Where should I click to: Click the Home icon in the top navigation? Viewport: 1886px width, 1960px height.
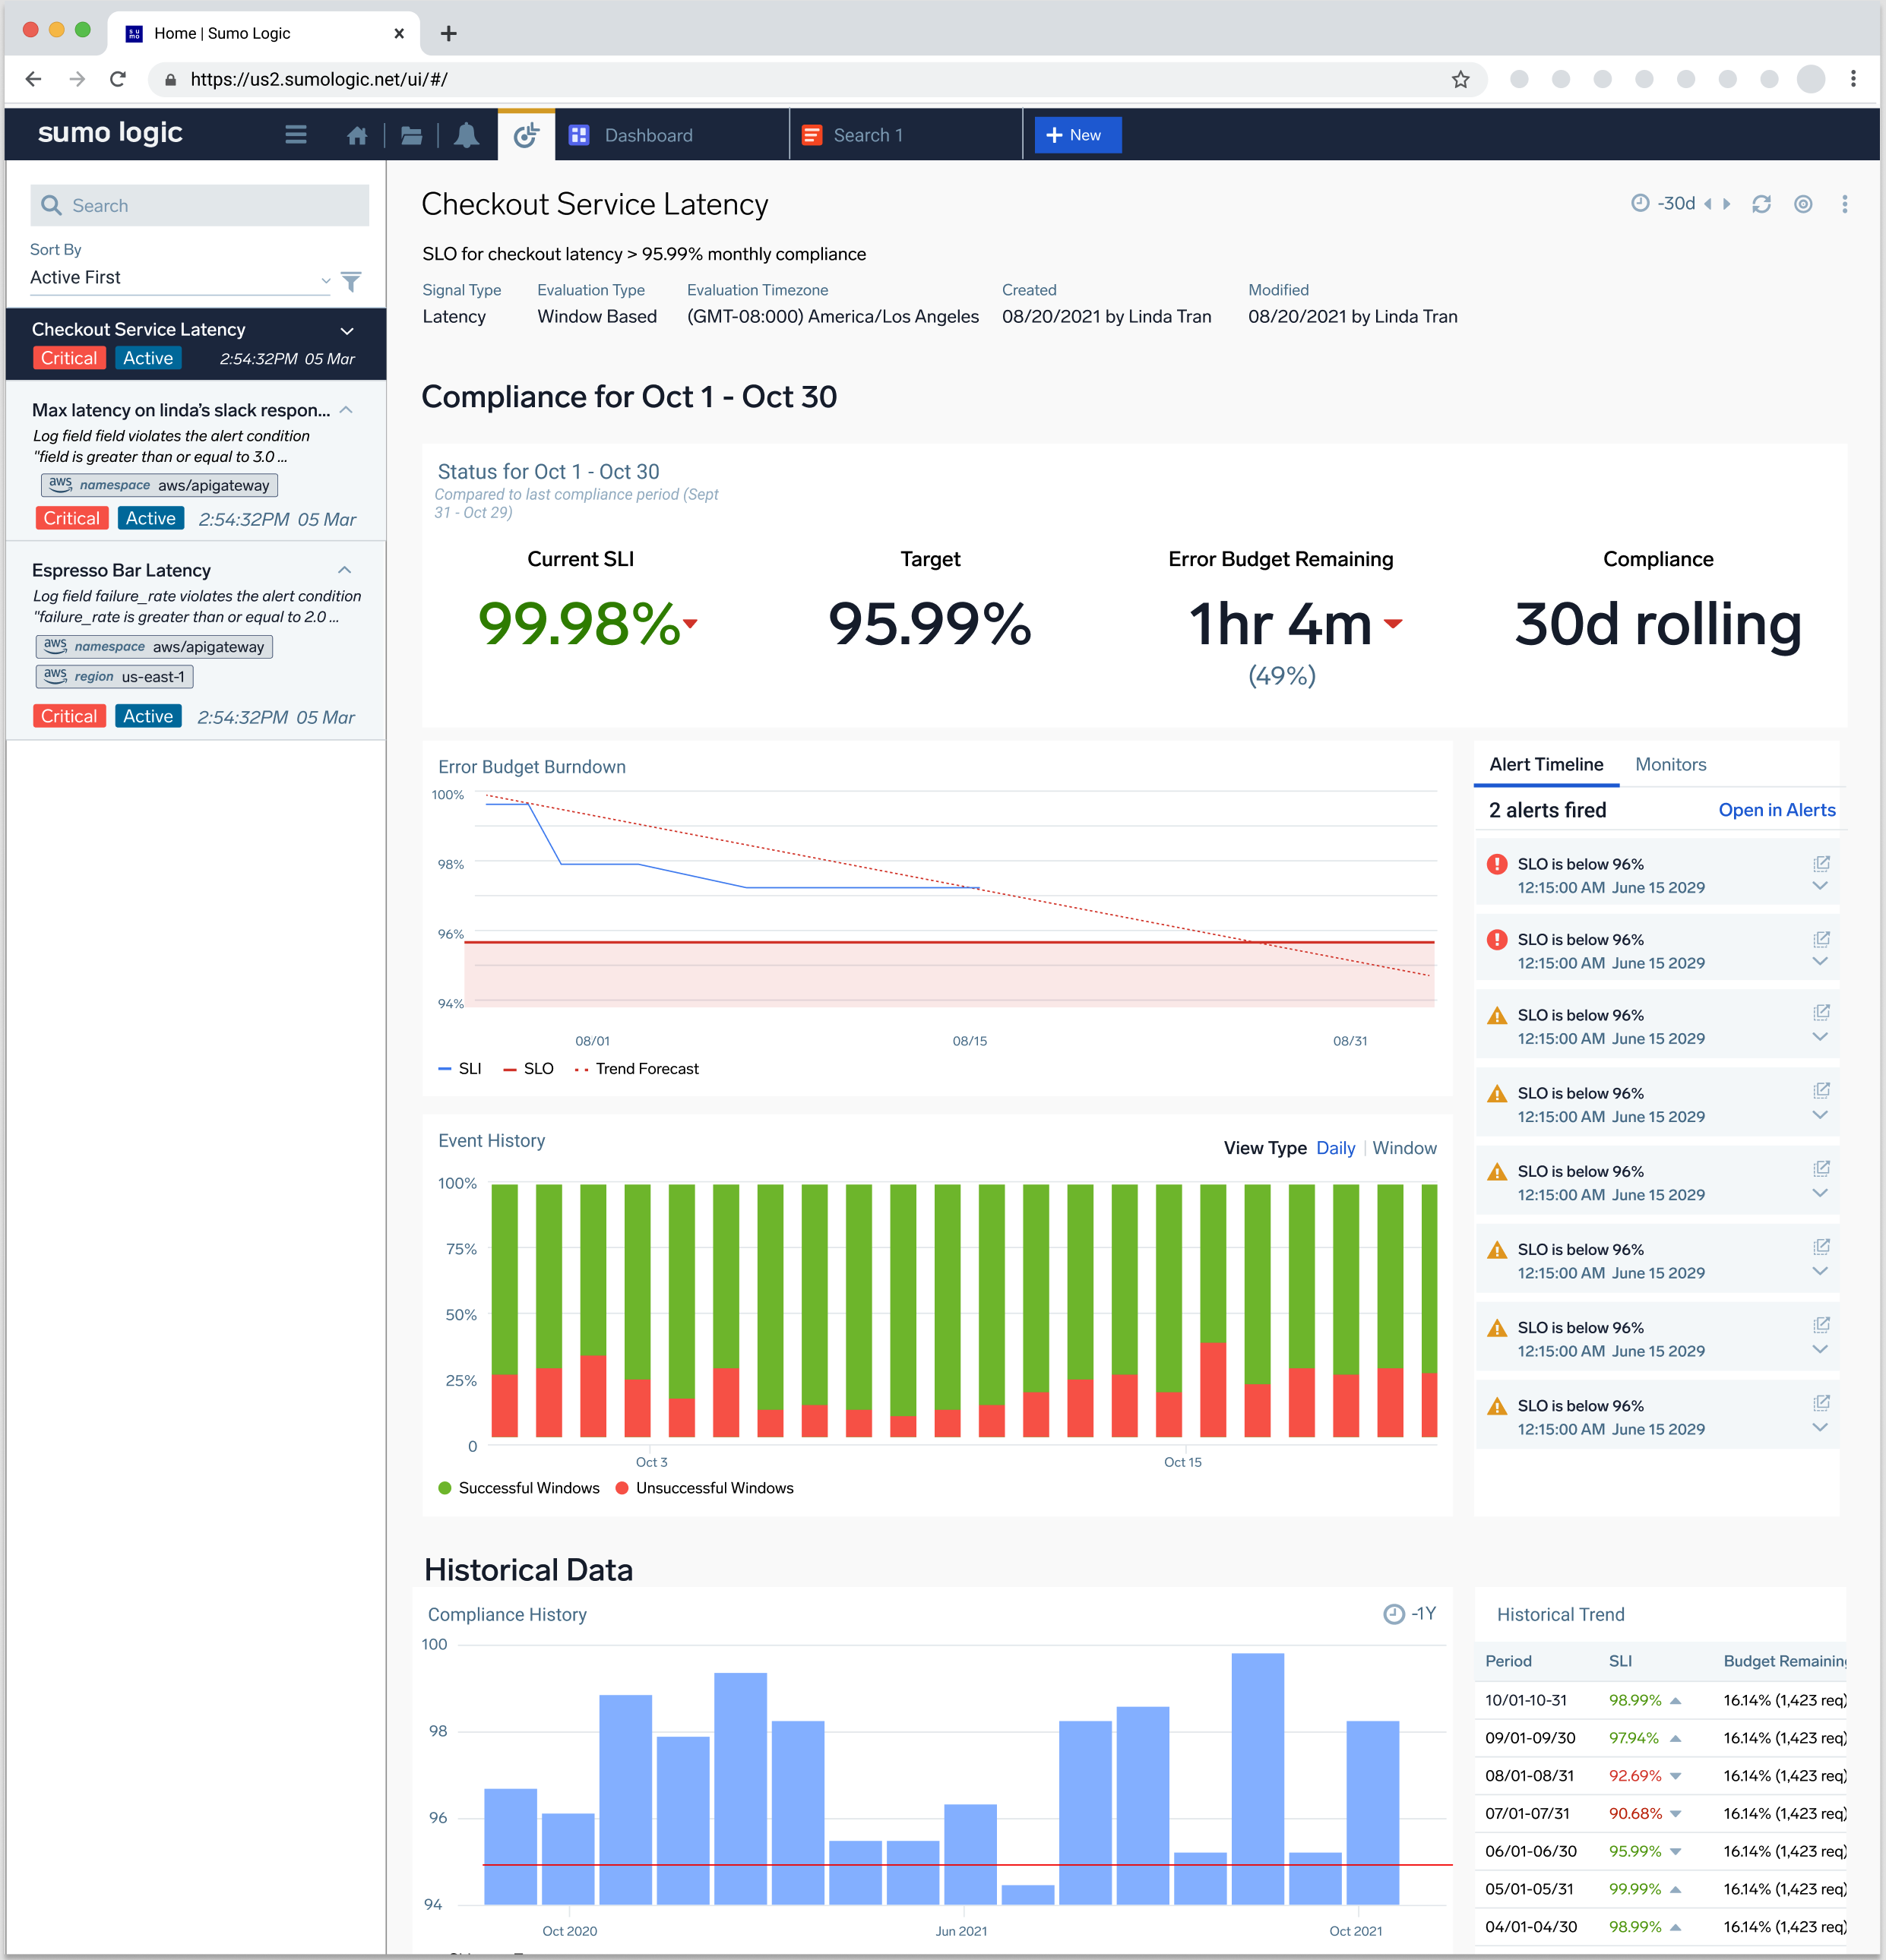(x=357, y=134)
